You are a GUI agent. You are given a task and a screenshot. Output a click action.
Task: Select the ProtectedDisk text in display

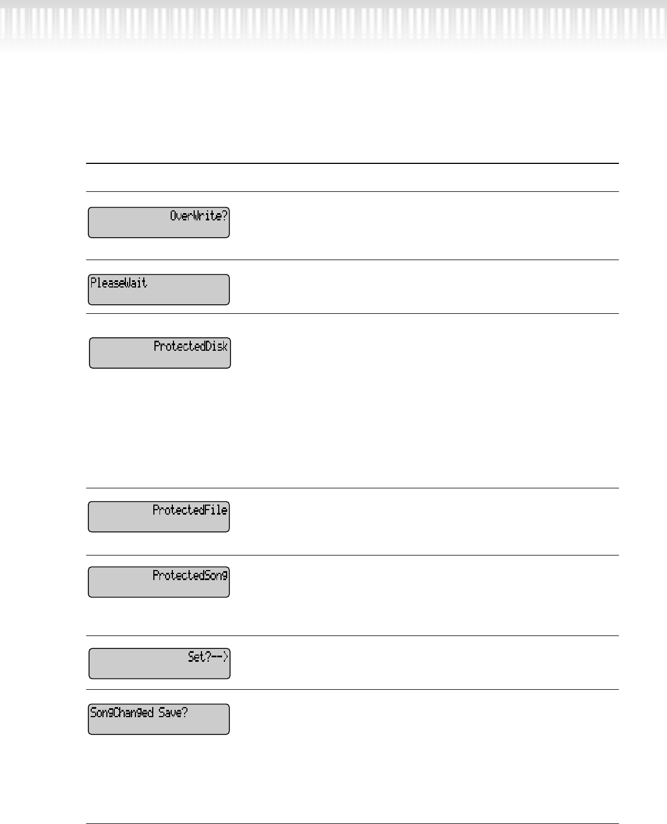tap(190, 347)
